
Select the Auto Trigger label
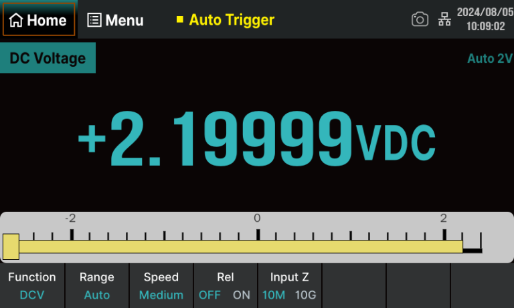(x=232, y=19)
